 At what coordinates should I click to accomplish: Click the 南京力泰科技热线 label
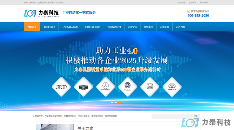[x=200, y=11]
